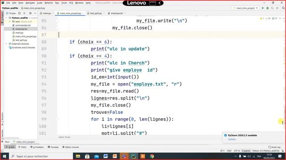286x160 pixels.
Task: Open Search Everywhere magnifier icon
Action: click(283, 8)
